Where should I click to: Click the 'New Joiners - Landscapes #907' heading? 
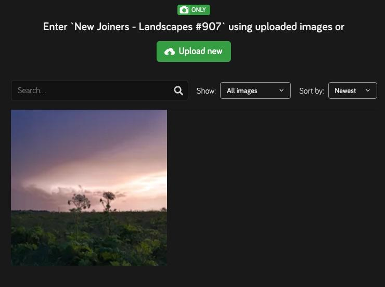point(148,27)
